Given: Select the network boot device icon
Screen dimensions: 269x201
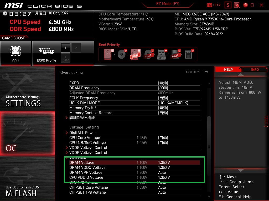Looking at the screenshot, I should pos(189,54).
